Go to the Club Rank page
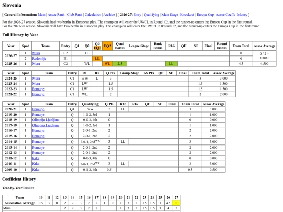Screen dimensions: 283x212 tap(74, 15)
